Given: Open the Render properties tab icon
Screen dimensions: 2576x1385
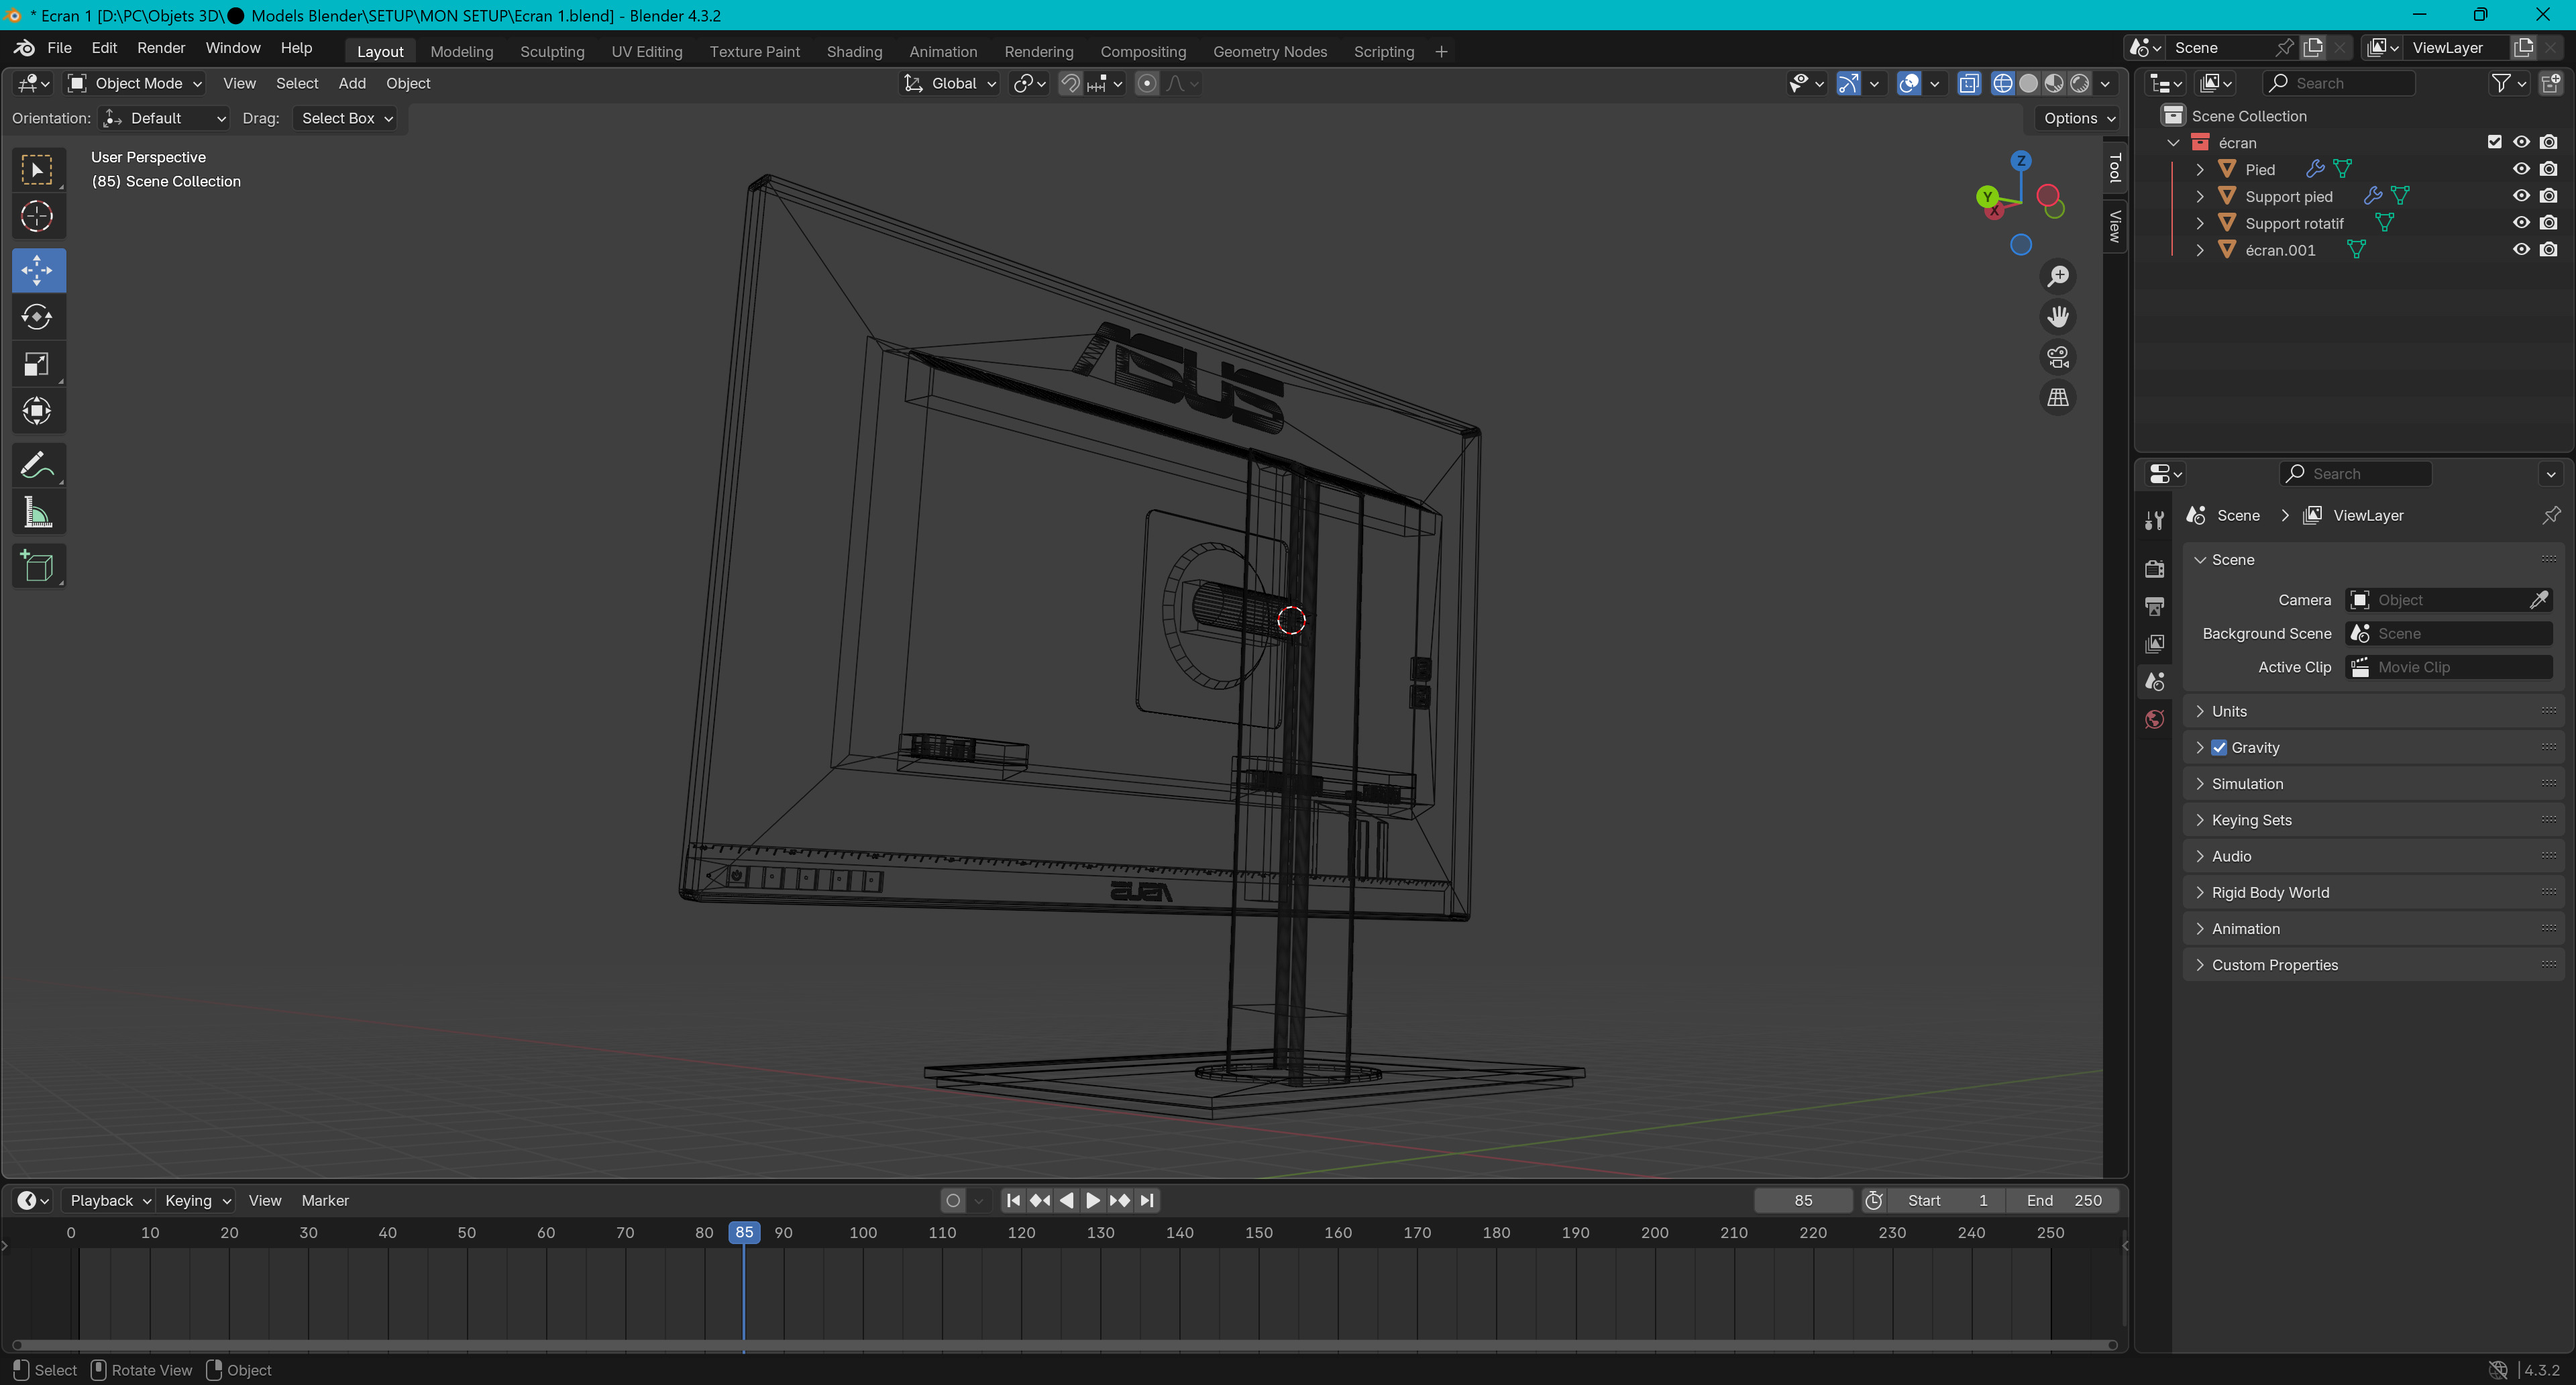Looking at the screenshot, I should click(2154, 568).
